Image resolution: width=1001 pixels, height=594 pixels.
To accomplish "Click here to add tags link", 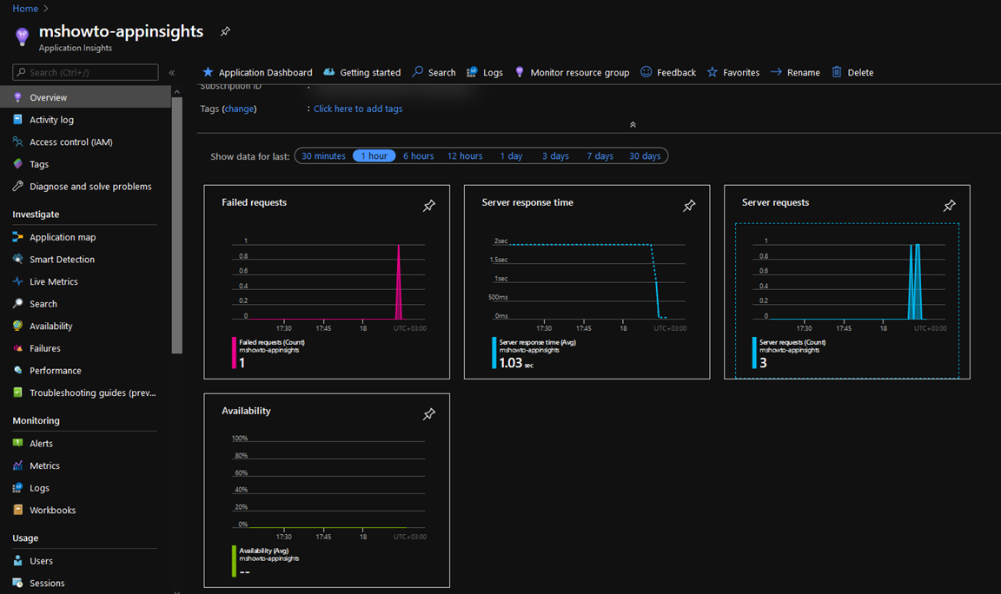I will (358, 109).
